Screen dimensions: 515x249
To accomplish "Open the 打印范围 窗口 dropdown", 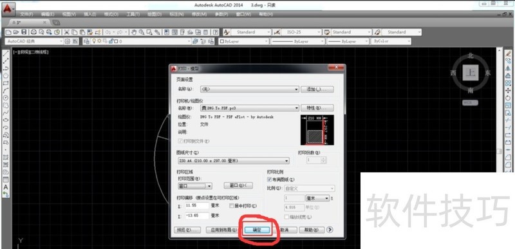I will 194,186.
